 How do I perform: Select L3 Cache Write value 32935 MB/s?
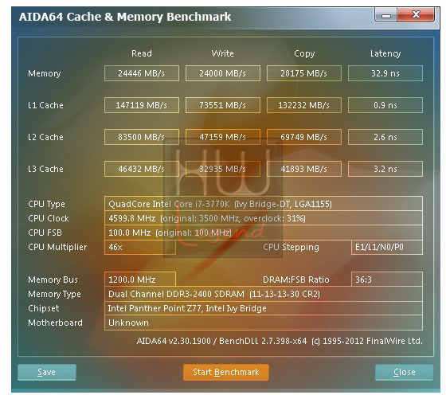(223, 169)
